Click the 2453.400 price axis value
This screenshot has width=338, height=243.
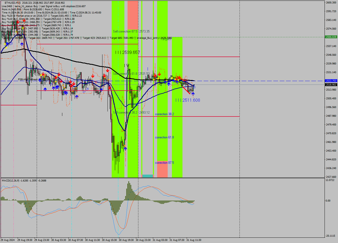coord(331,151)
